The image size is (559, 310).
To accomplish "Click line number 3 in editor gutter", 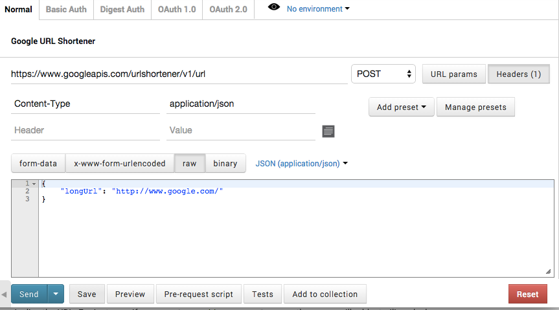I will 27,199.
